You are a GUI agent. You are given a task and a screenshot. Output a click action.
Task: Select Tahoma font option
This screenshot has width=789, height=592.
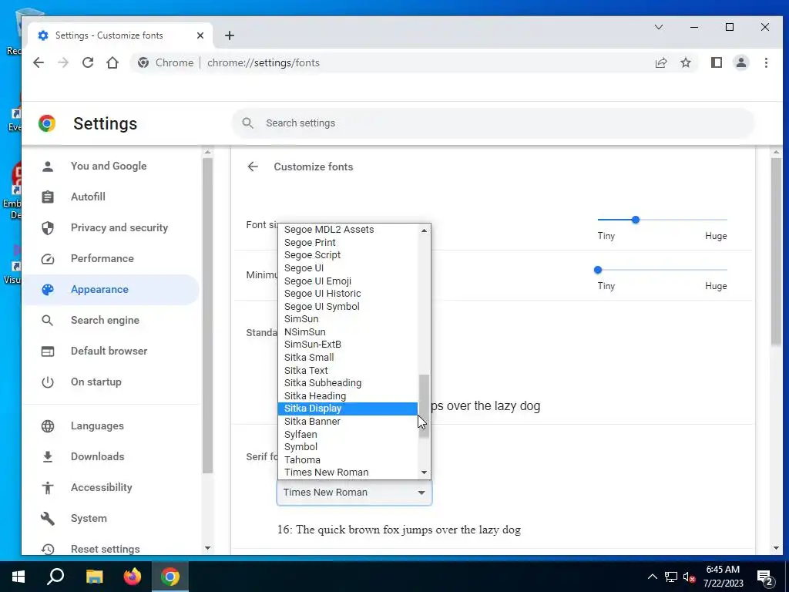click(x=347, y=459)
